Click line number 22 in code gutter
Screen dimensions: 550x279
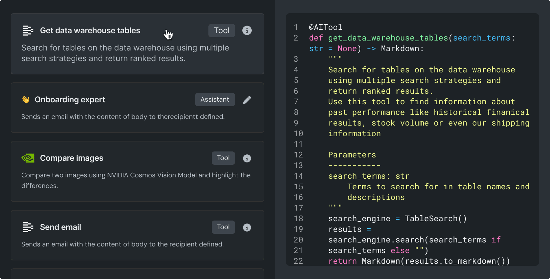click(x=298, y=261)
